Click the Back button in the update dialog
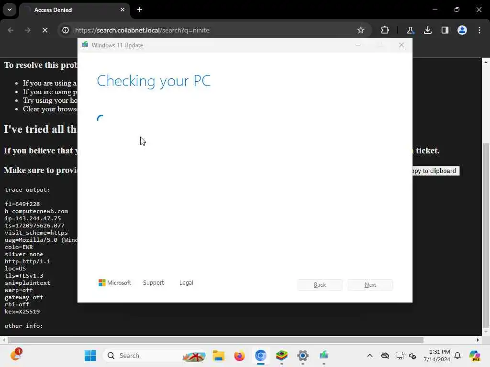Image resolution: width=490 pixels, height=367 pixels. (320, 285)
